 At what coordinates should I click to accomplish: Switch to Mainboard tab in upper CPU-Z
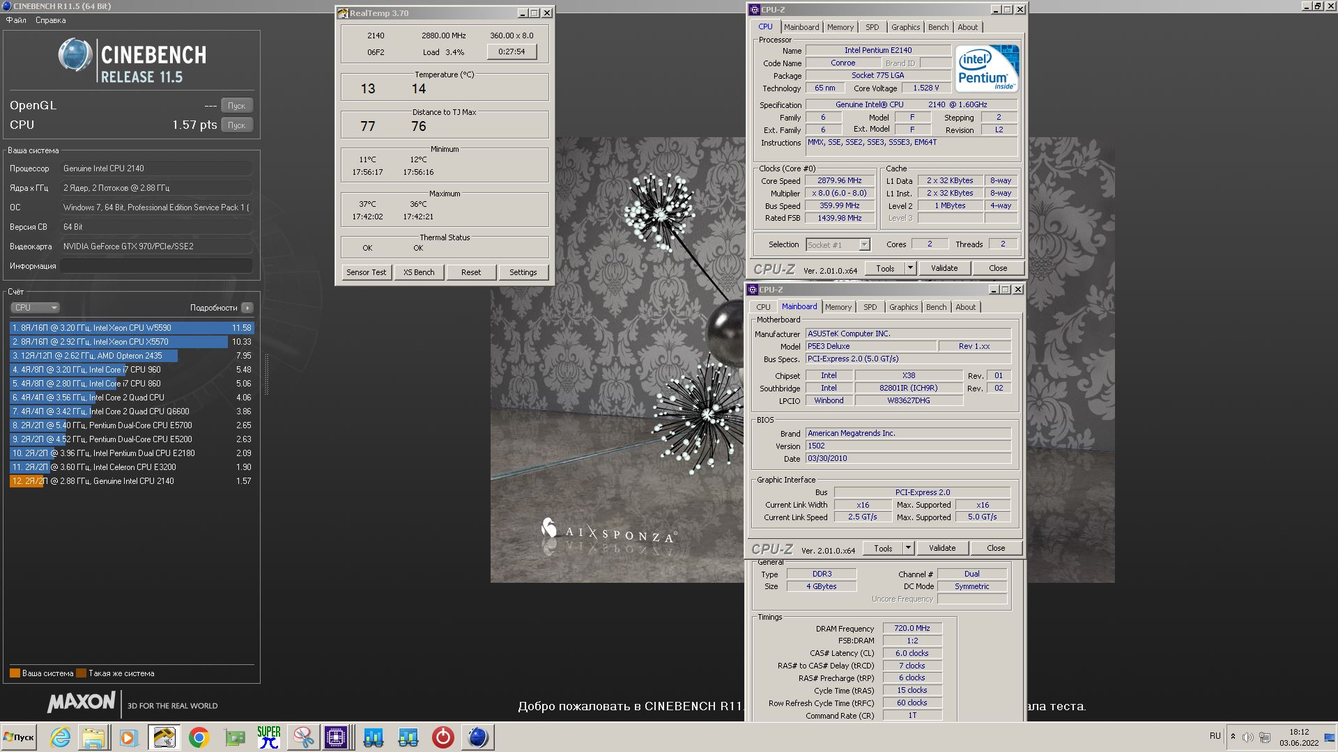click(x=801, y=27)
